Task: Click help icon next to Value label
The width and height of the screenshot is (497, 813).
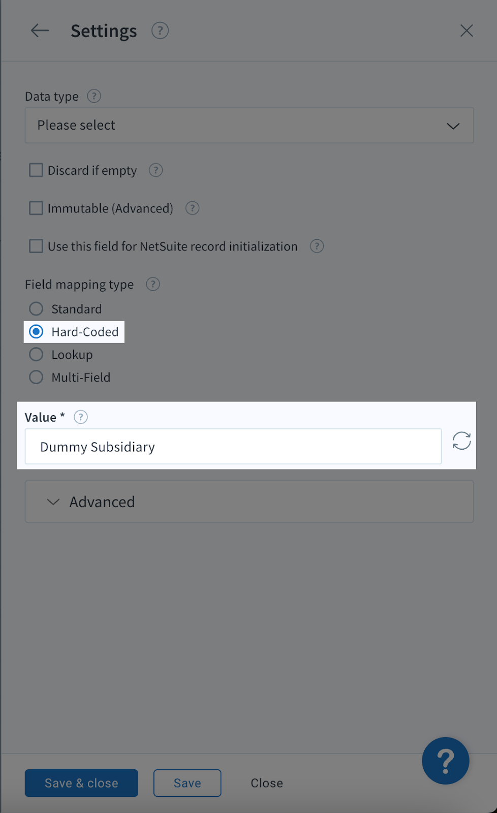Action: pyautogui.click(x=81, y=417)
